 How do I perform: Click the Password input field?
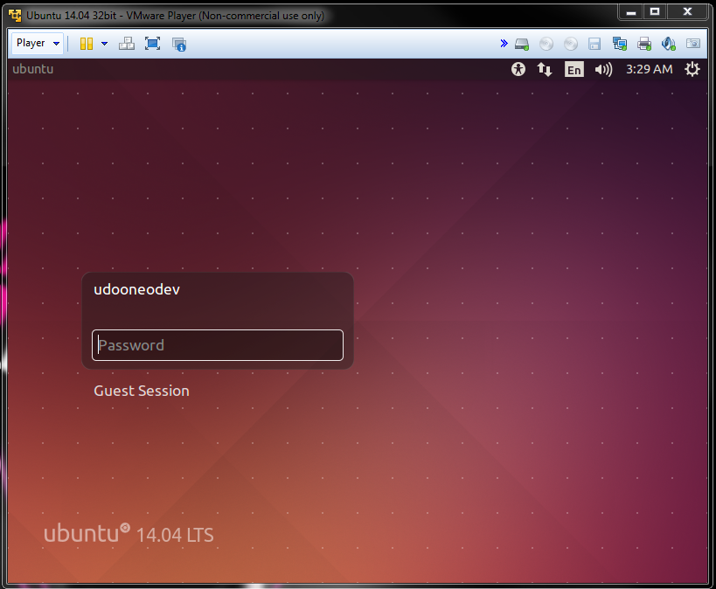(x=218, y=345)
